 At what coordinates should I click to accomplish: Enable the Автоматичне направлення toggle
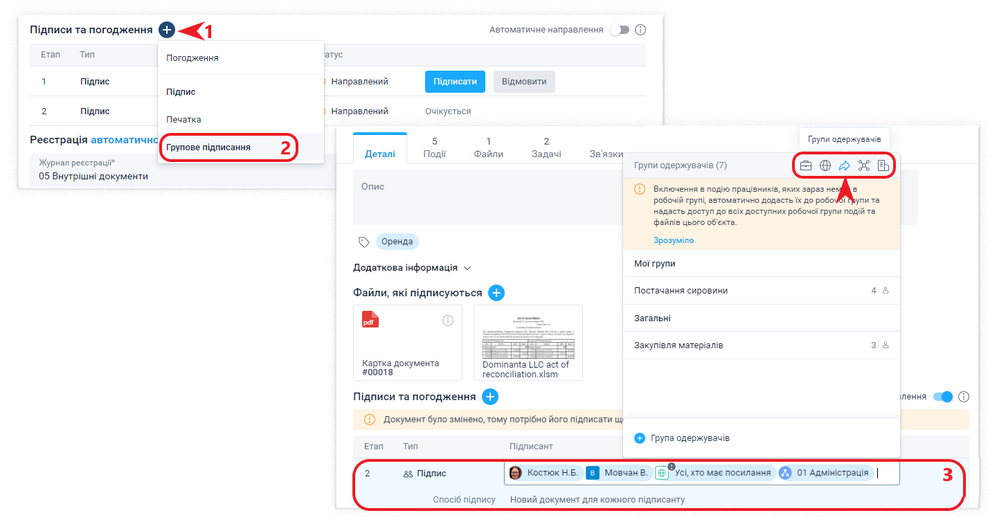pyautogui.click(x=619, y=30)
